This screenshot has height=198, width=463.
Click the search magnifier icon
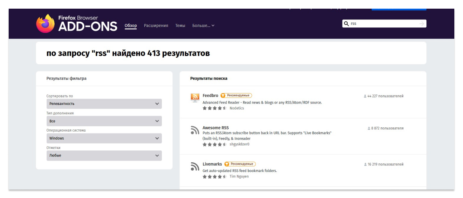[347, 23]
